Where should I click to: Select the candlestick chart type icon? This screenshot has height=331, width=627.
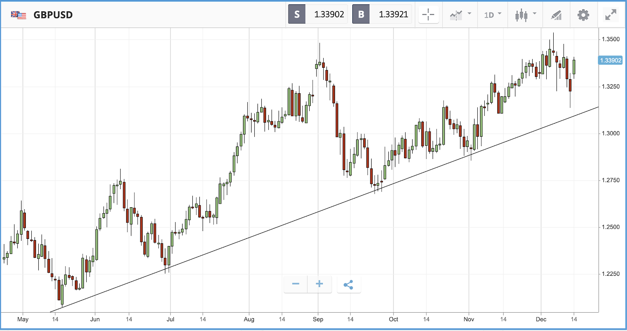pyautogui.click(x=521, y=15)
